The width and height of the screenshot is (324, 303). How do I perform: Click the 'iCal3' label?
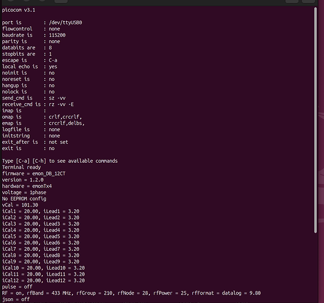pos(9,224)
